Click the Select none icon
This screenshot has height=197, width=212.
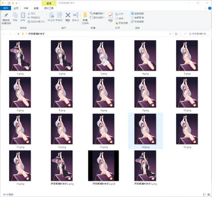[132, 18]
